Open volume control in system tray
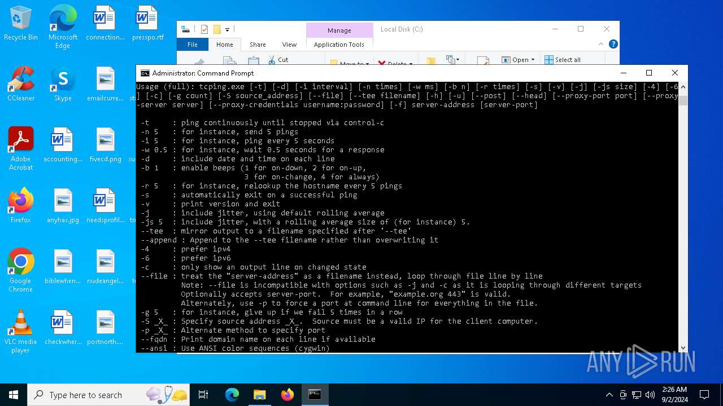 [650, 395]
